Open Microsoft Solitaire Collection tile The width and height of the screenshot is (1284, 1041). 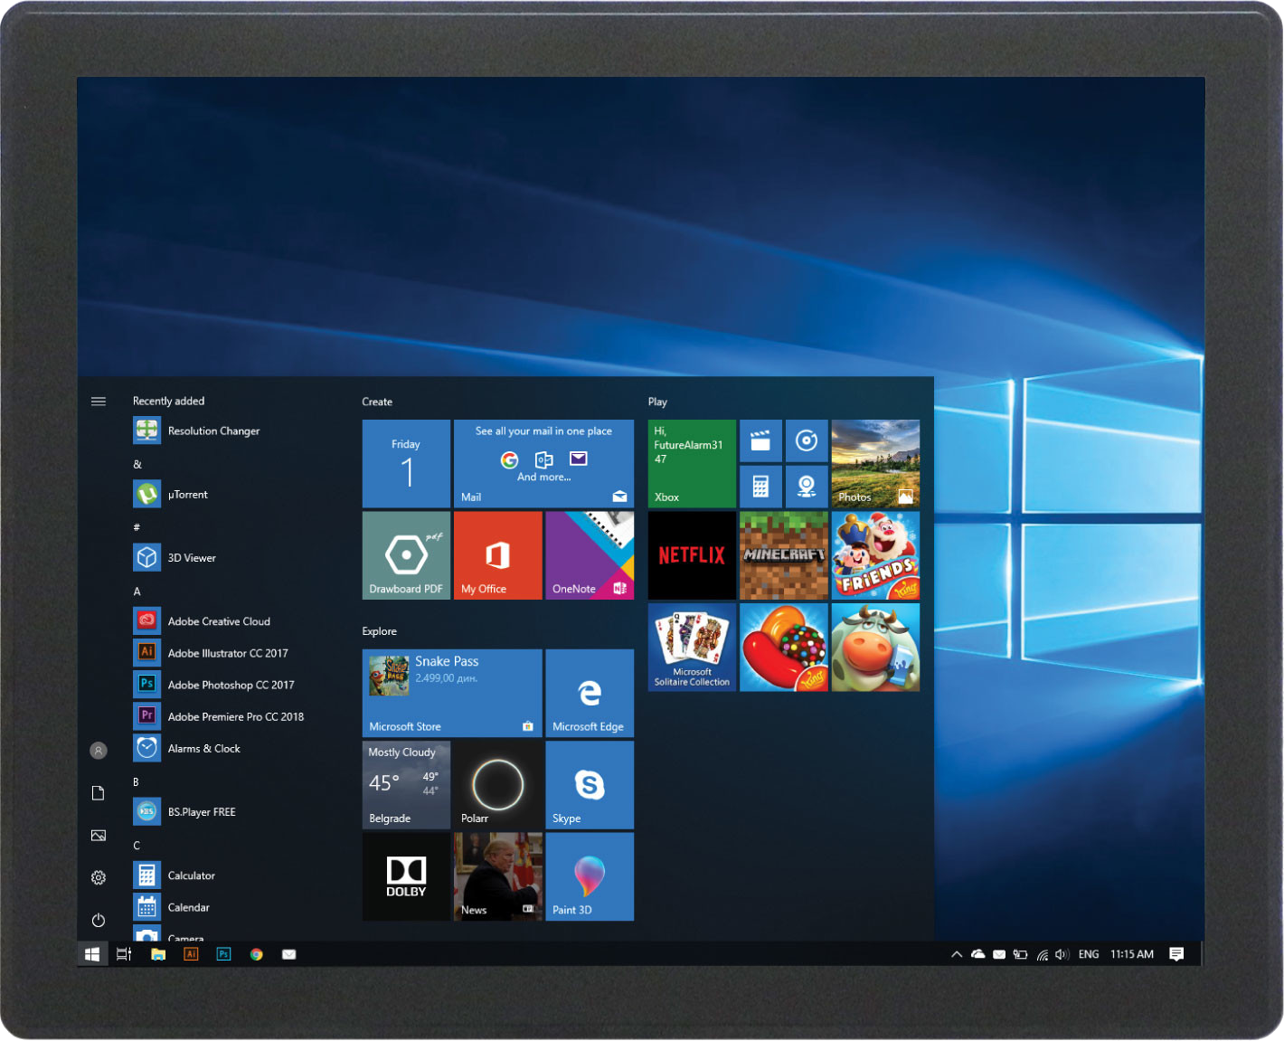click(692, 648)
